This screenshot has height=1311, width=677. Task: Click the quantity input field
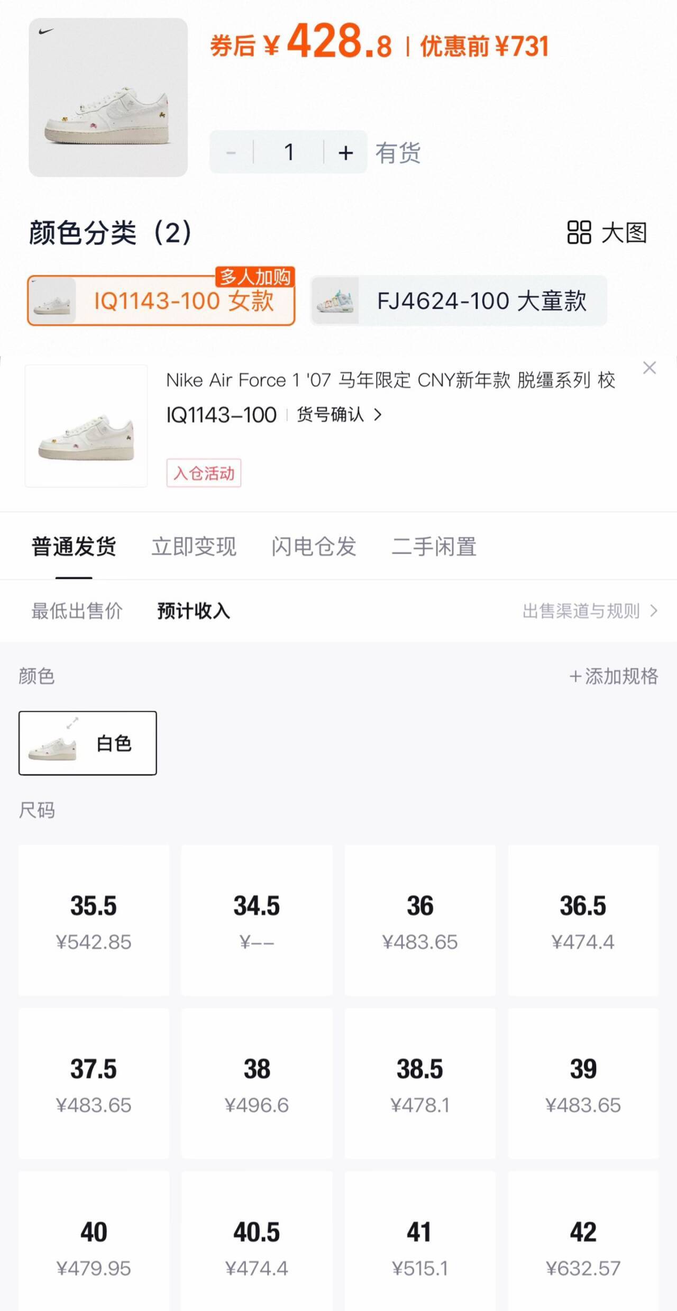[289, 153]
